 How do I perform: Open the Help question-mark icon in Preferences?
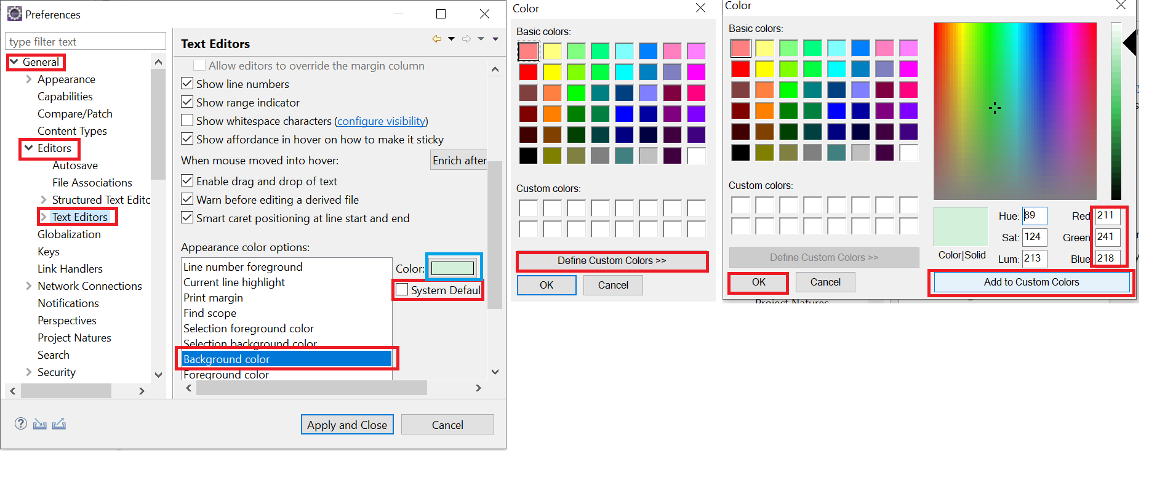tap(21, 423)
